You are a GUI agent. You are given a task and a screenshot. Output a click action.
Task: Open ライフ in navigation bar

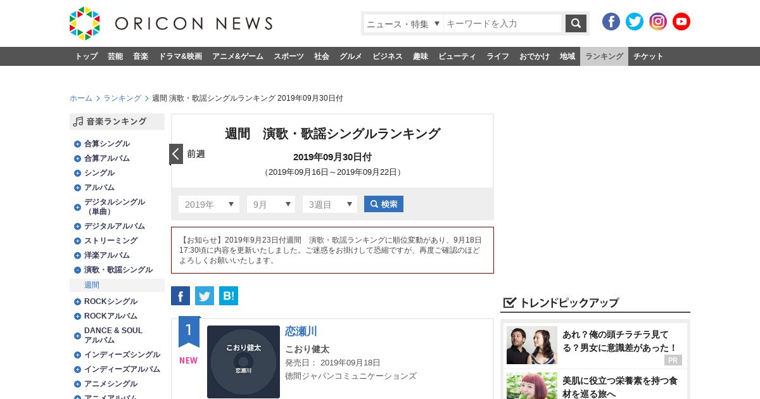498,56
